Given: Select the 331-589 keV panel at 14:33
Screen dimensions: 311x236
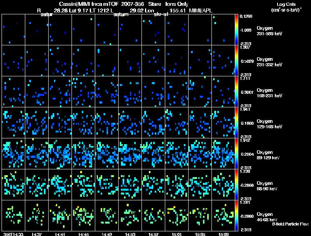Looking at the screenshot, I should (13, 30).
